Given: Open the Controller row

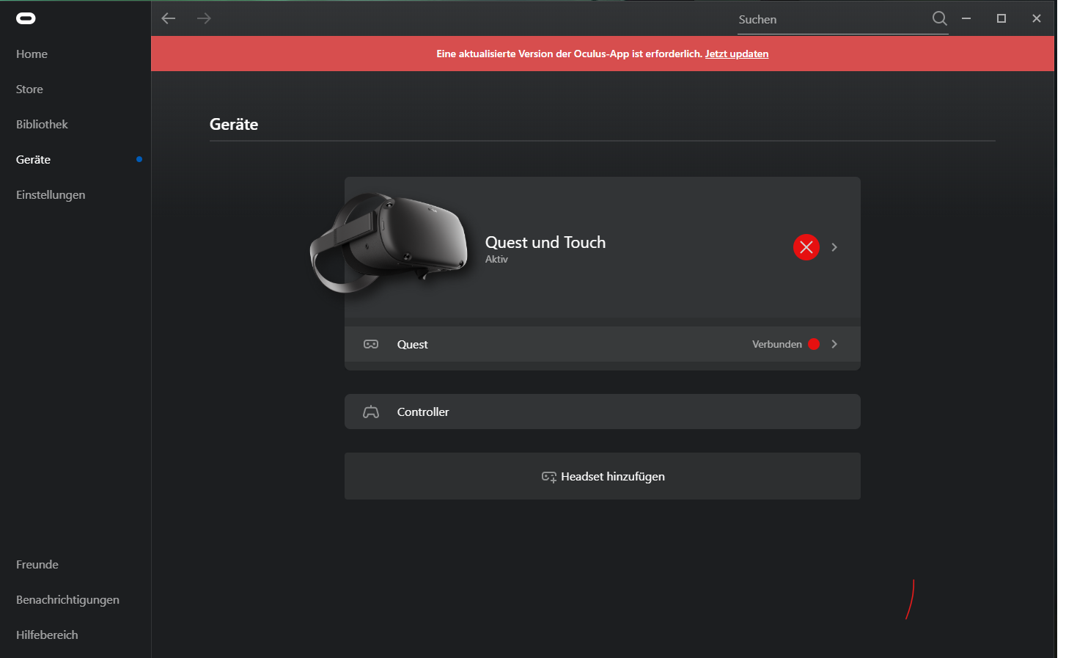Looking at the screenshot, I should [603, 412].
